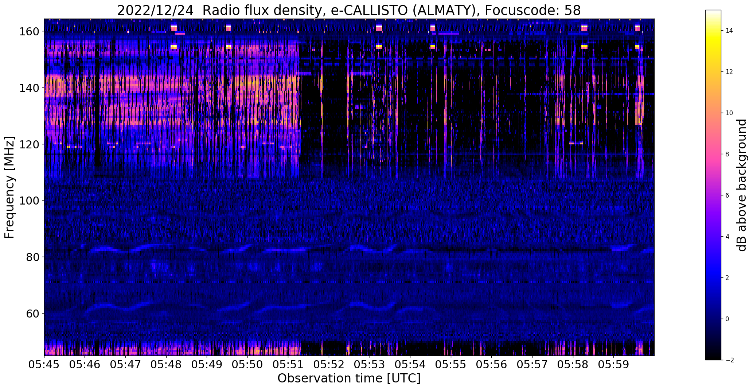The width and height of the screenshot is (753, 389).
Task: Click the 05:53 time tick label
Action: (x=370, y=365)
